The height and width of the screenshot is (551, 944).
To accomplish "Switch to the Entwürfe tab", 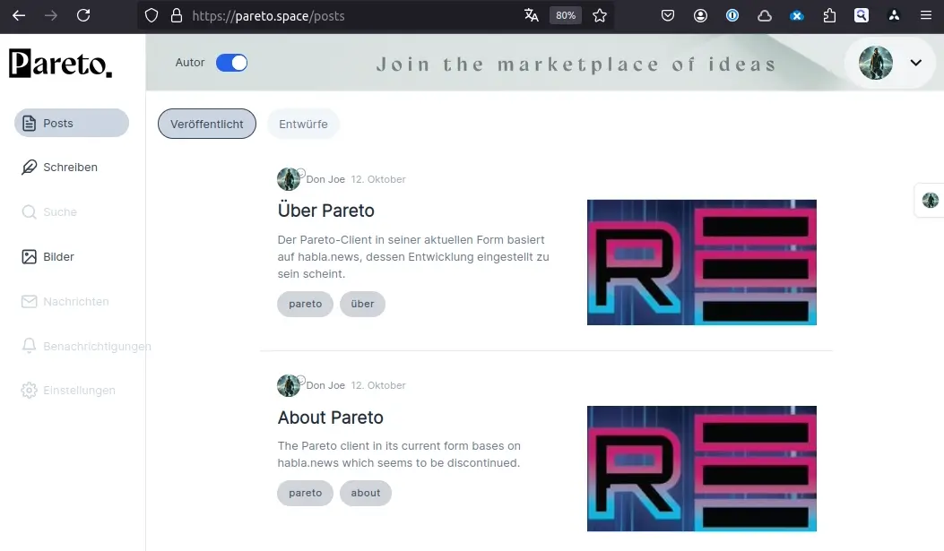I will 303,124.
